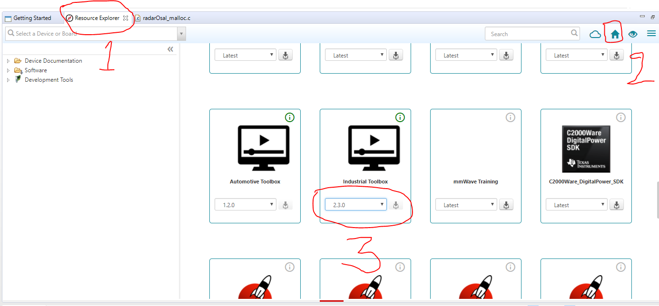The width and height of the screenshot is (659, 306).
Task: Download the mmWave Training package
Action: click(506, 205)
